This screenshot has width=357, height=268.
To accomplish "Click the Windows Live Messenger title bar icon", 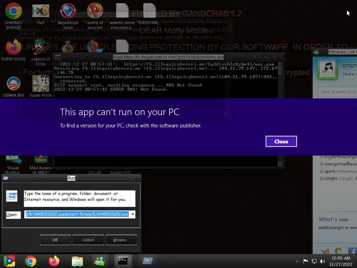I will pos(316,52).
